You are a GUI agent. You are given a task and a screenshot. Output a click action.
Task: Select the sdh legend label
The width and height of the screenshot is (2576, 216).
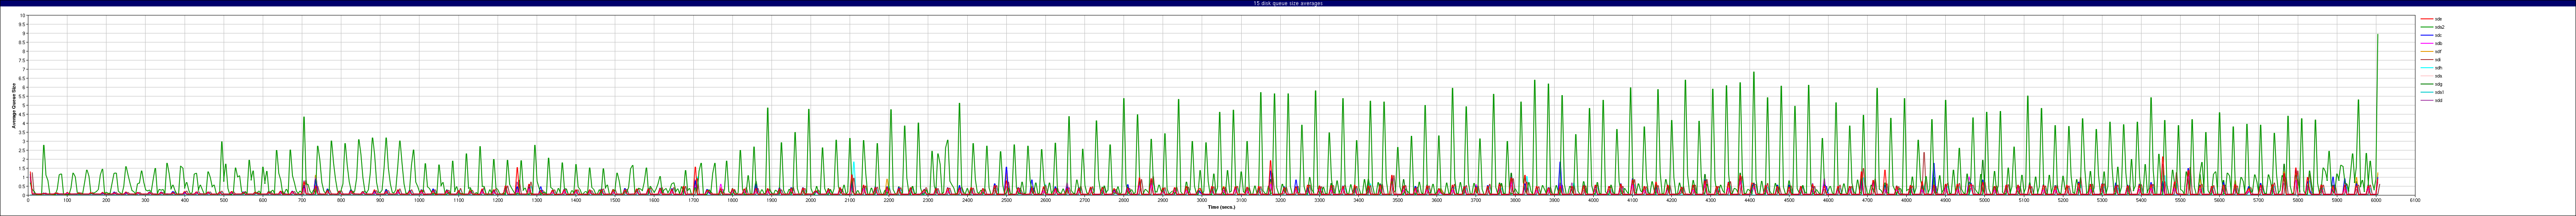pyautogui.click(x=2438, y=68)
